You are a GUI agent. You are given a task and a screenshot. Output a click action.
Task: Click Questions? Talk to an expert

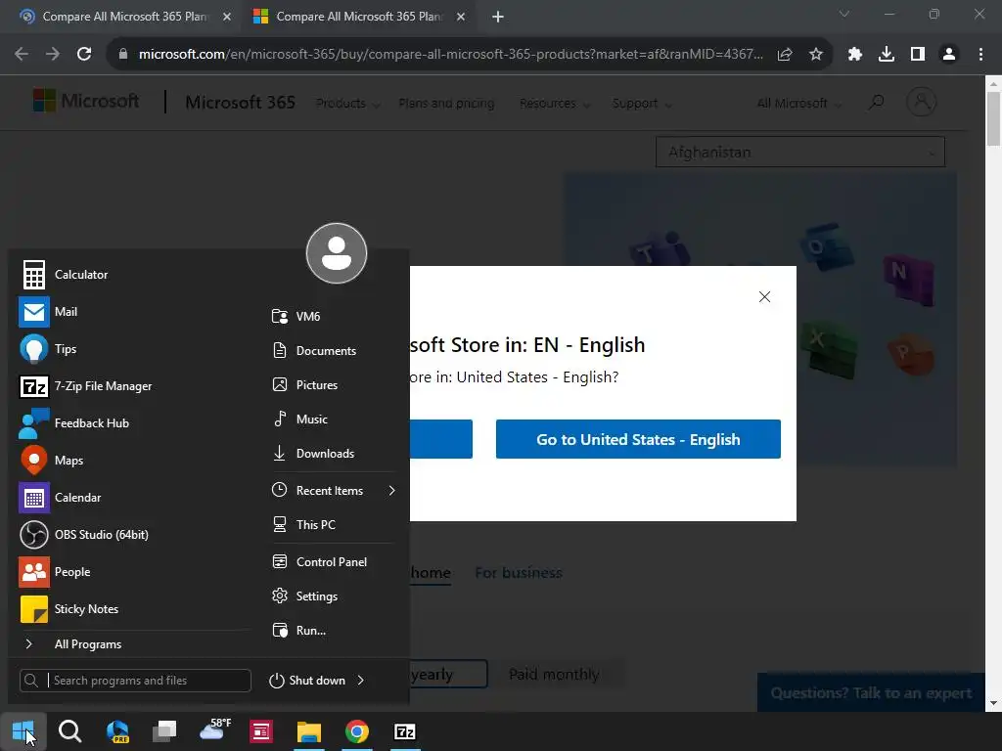pos(871,693)
